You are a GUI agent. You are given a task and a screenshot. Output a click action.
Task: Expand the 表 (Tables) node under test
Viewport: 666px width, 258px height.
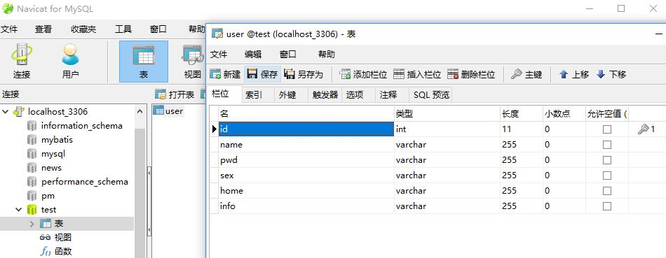pos(32,224)
